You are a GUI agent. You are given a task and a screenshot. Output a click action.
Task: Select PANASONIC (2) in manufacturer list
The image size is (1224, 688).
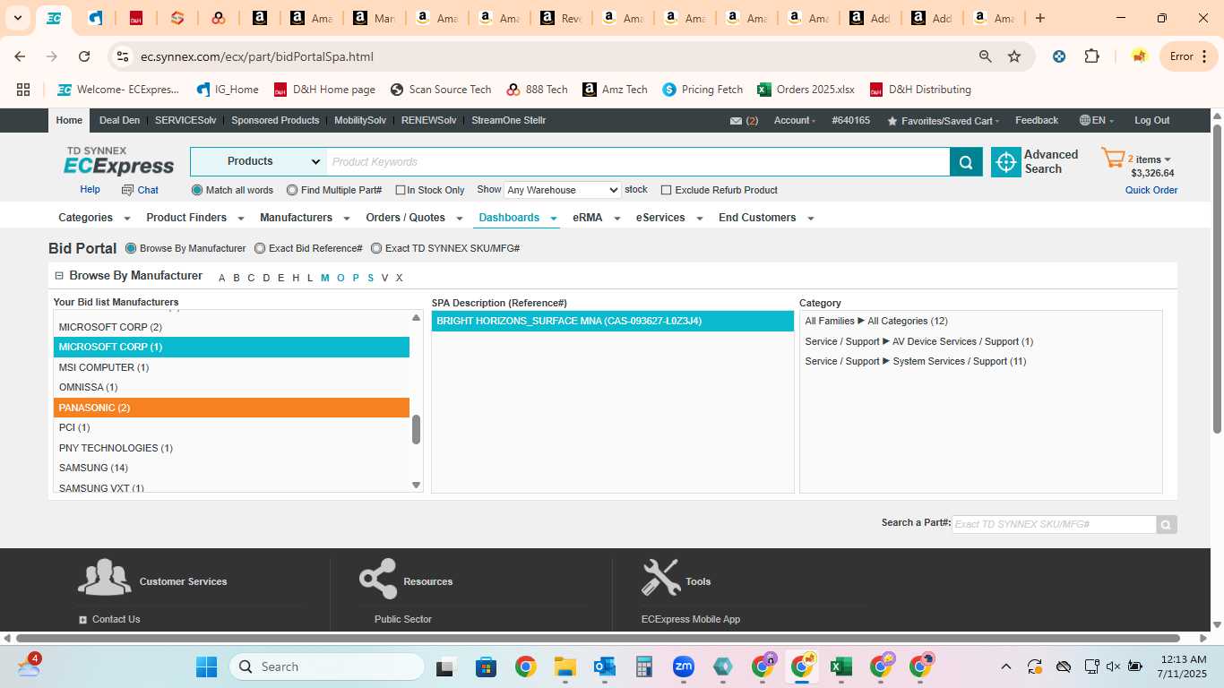click(231, 408)
